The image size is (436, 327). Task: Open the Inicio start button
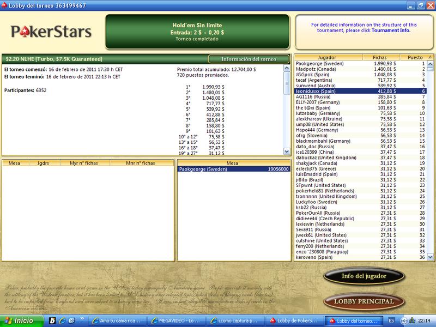pyautogui.click(x=22, y=321)
